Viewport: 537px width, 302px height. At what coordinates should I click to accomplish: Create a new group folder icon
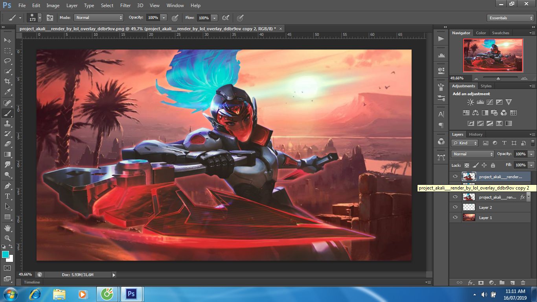pos(502,282)
